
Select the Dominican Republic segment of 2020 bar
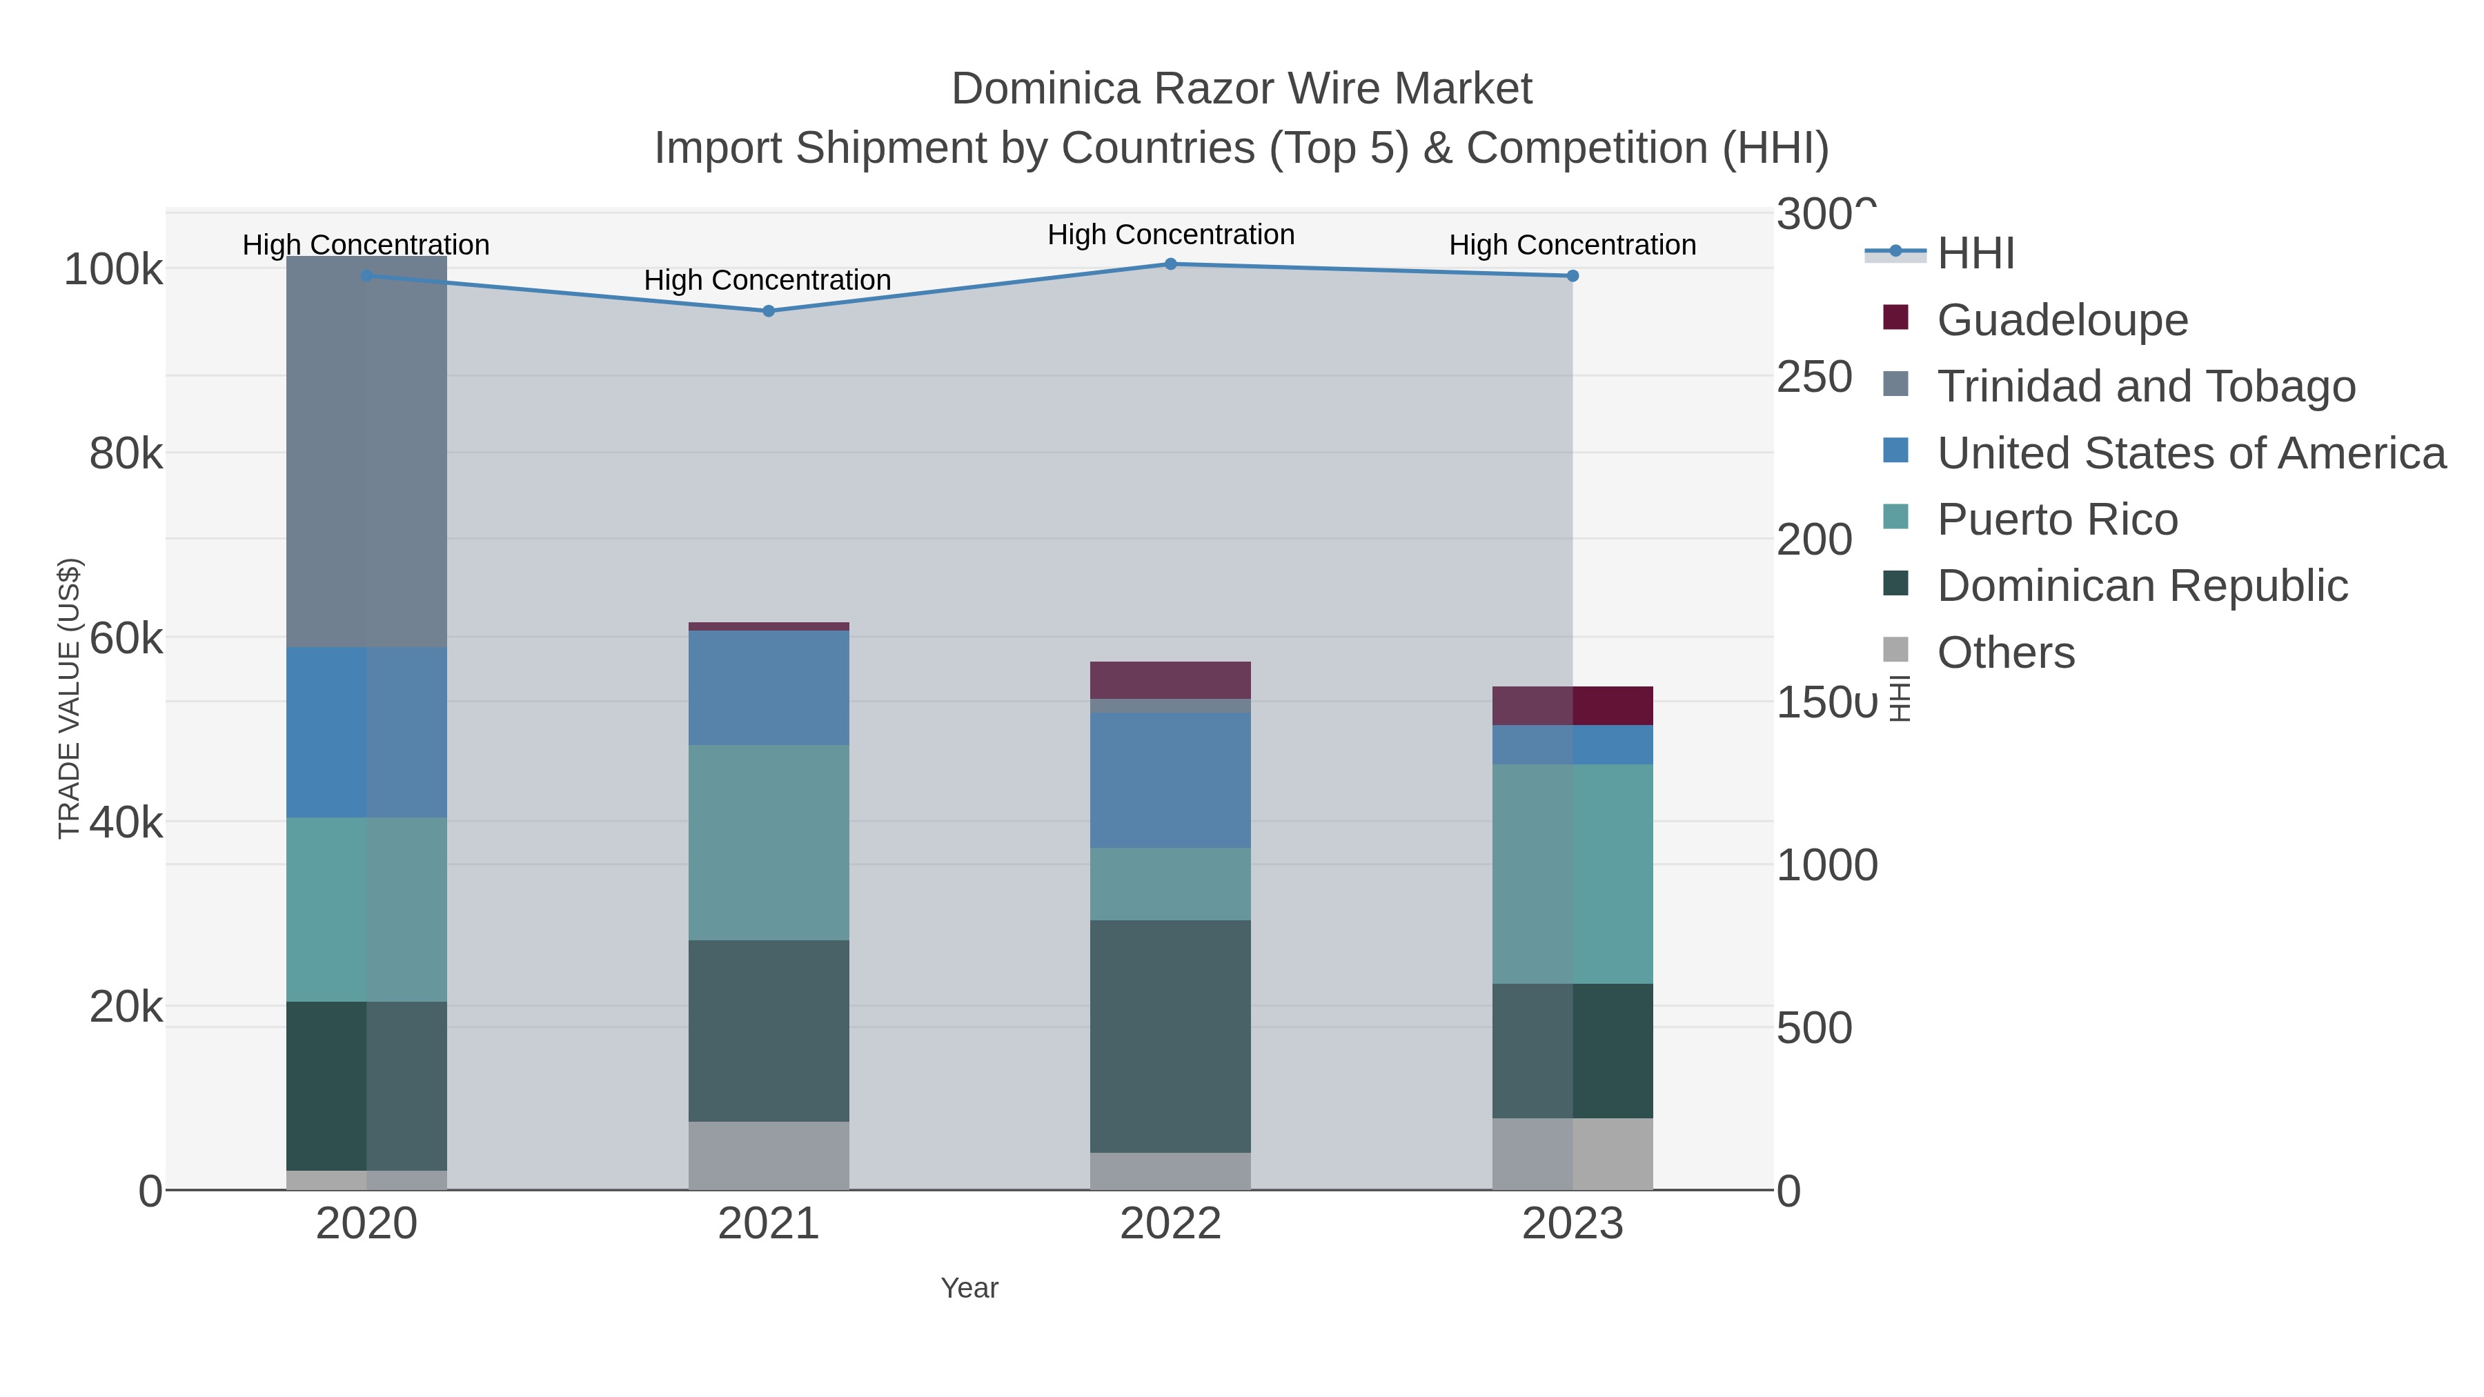click(x=366, y=1087)
